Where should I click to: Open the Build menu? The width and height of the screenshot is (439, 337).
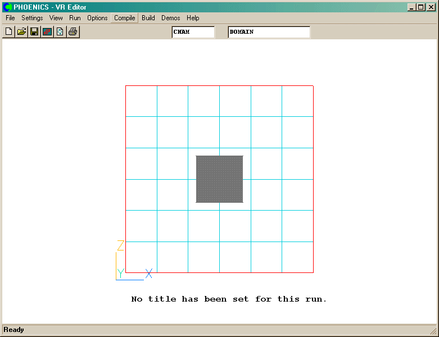(148, 18)
